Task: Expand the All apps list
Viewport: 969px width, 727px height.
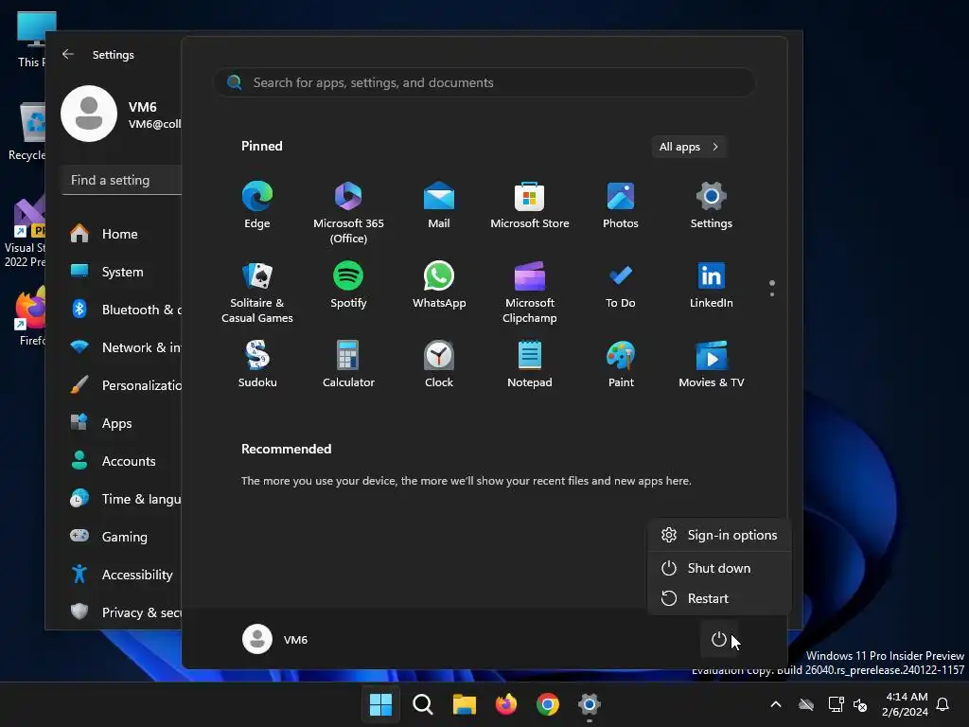Action: 689,147
